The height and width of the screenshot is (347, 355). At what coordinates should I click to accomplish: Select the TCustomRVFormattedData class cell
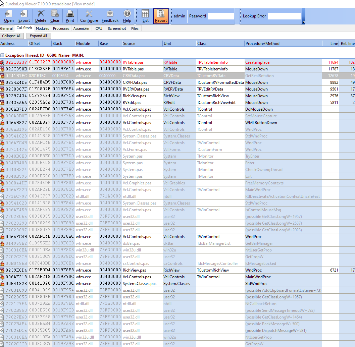point(220,82)
